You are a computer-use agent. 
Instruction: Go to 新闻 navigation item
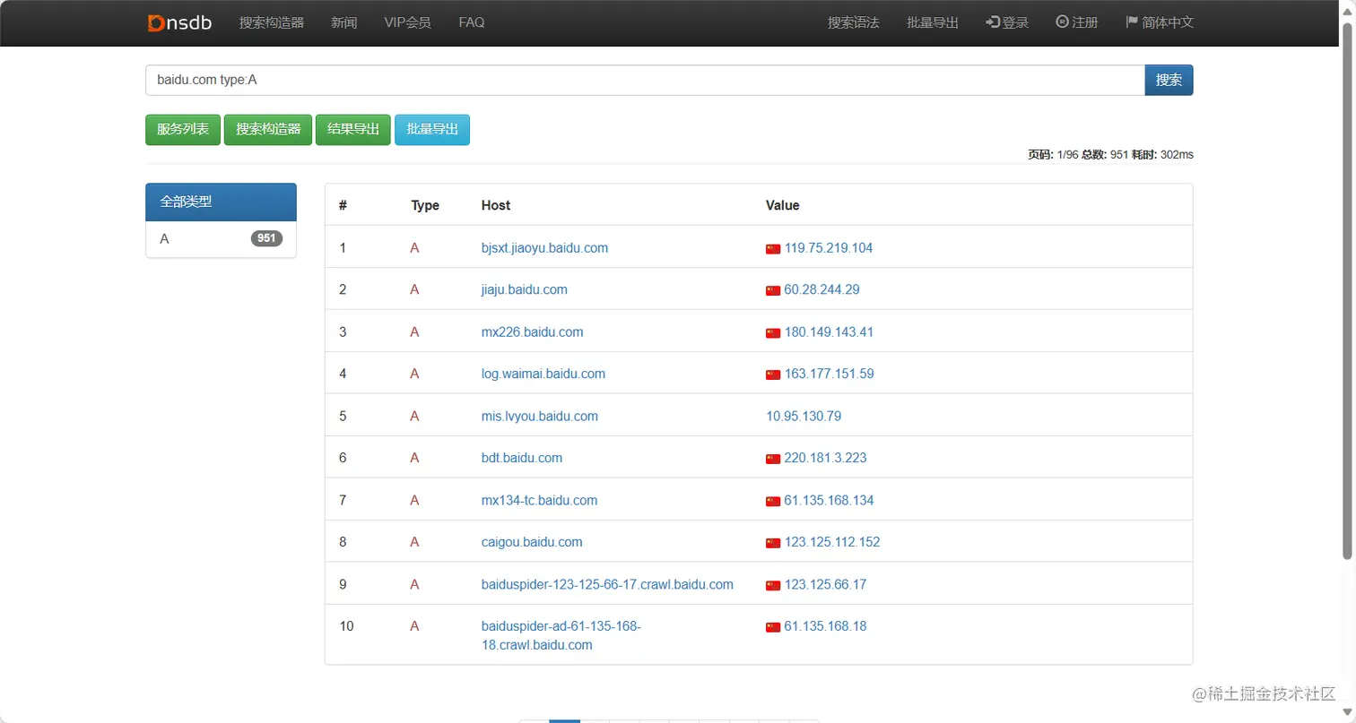click(x=343, y=22)
